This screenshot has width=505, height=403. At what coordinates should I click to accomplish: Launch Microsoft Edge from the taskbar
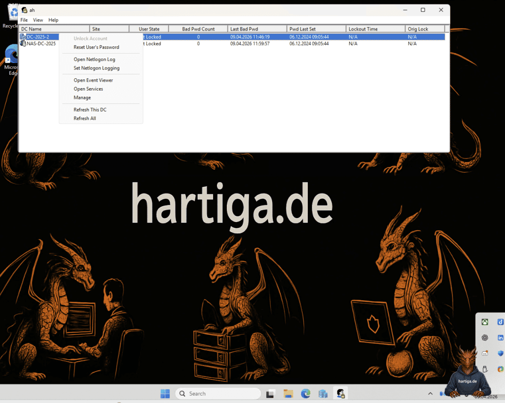click(306, 393)
